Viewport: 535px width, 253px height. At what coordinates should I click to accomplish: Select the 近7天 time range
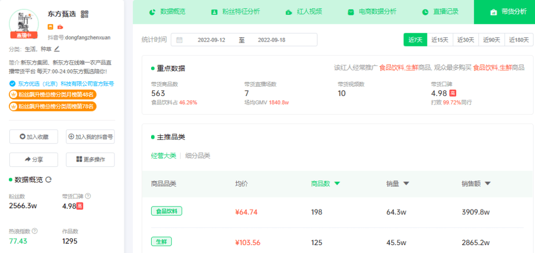[415, 40]
